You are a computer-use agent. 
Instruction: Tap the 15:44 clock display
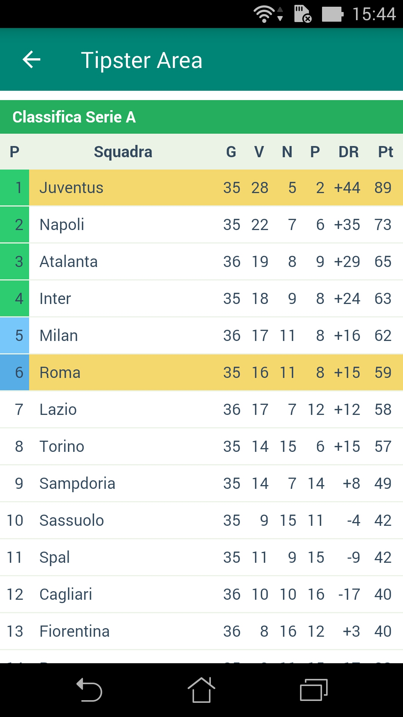coord(374,14)
